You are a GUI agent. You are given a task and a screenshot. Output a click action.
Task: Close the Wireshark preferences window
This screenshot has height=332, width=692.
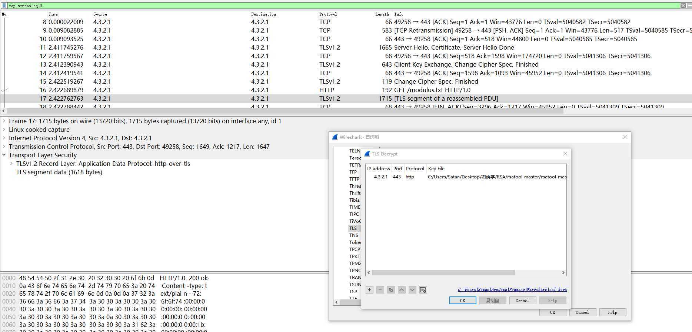(x=625, y=137)
